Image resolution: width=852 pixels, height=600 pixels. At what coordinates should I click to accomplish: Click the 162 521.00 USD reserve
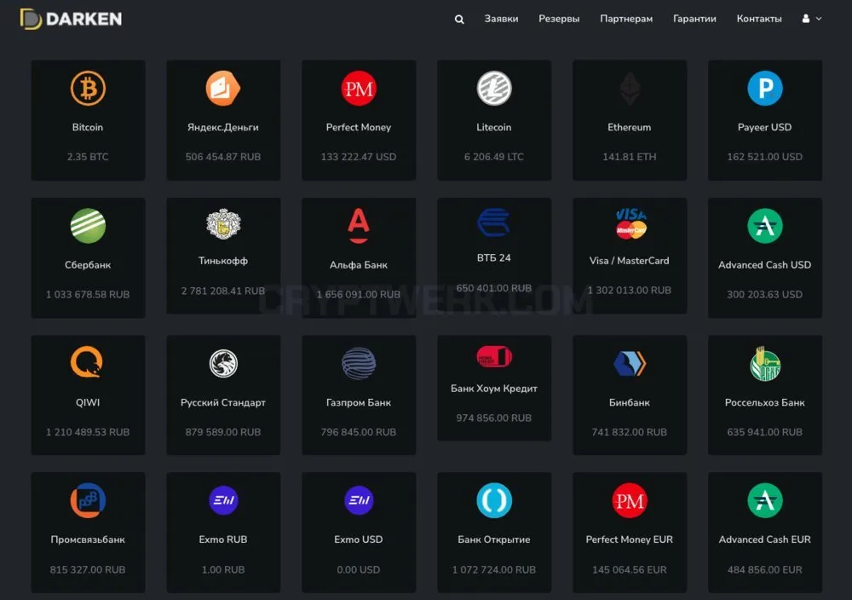tap(764, 157)
